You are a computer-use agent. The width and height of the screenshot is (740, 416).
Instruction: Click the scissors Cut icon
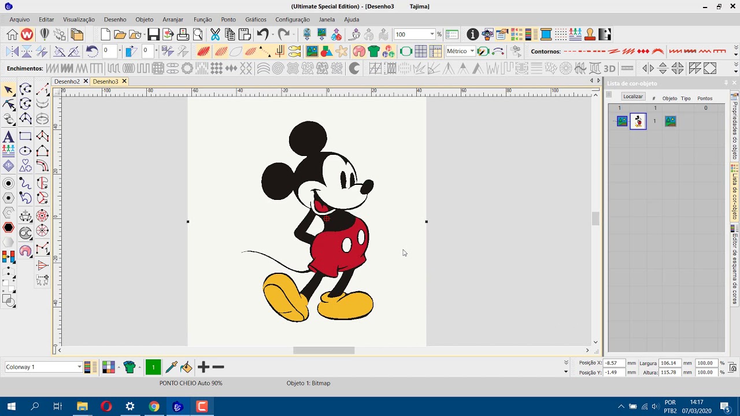point(215,35)
